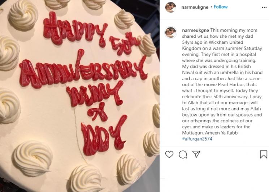269x192 pixels.
Task: Open narmeukgne profile from header username
Action: (195, 7)
